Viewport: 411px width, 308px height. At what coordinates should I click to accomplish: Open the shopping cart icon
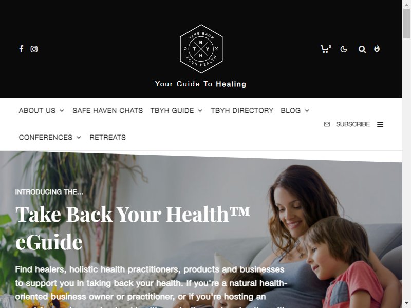coord(326,49)
